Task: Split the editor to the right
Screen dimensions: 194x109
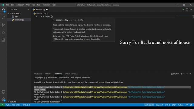Action: pyautogui.click(x=187, y=9)
